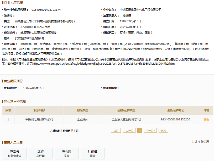
Task: Click the 营业执照信息 section heading
Action: [x=13, y=3]
